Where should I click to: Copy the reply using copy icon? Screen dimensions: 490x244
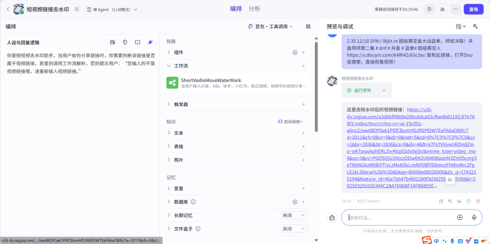coord(441,201)
